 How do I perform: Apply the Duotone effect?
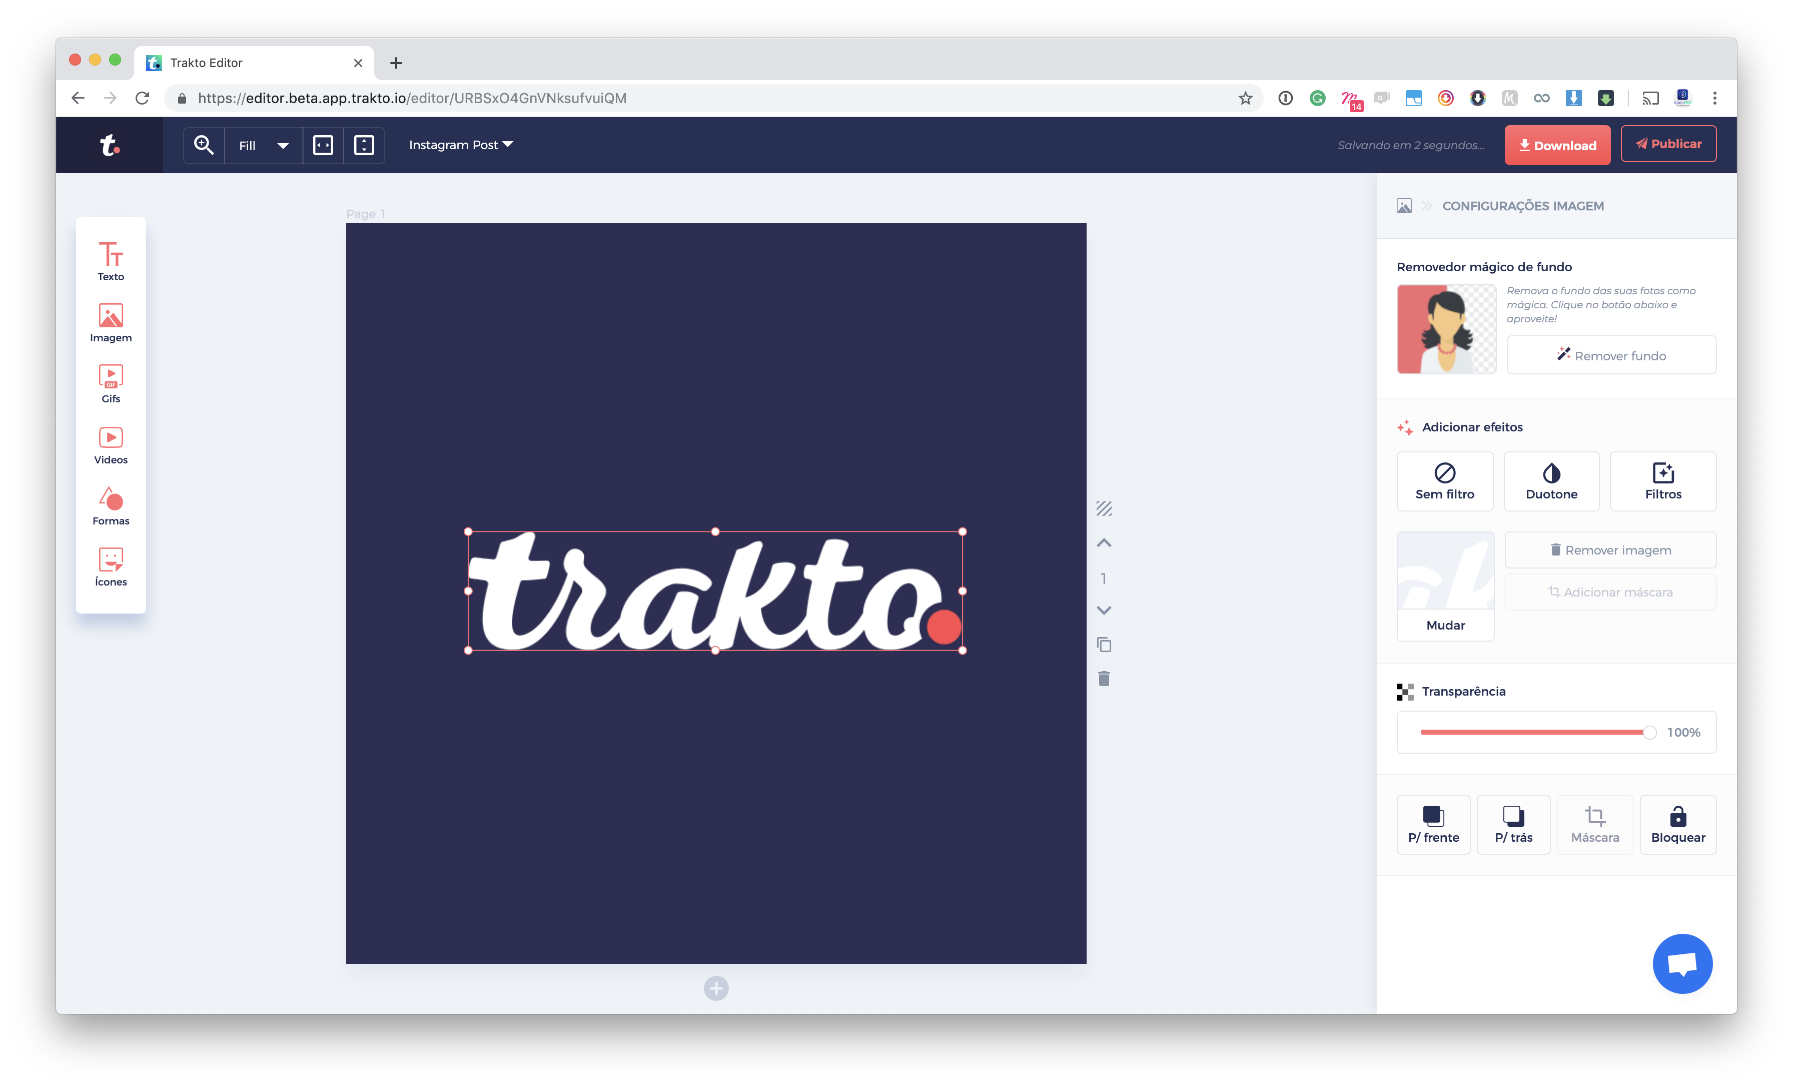coord(1551,480)
